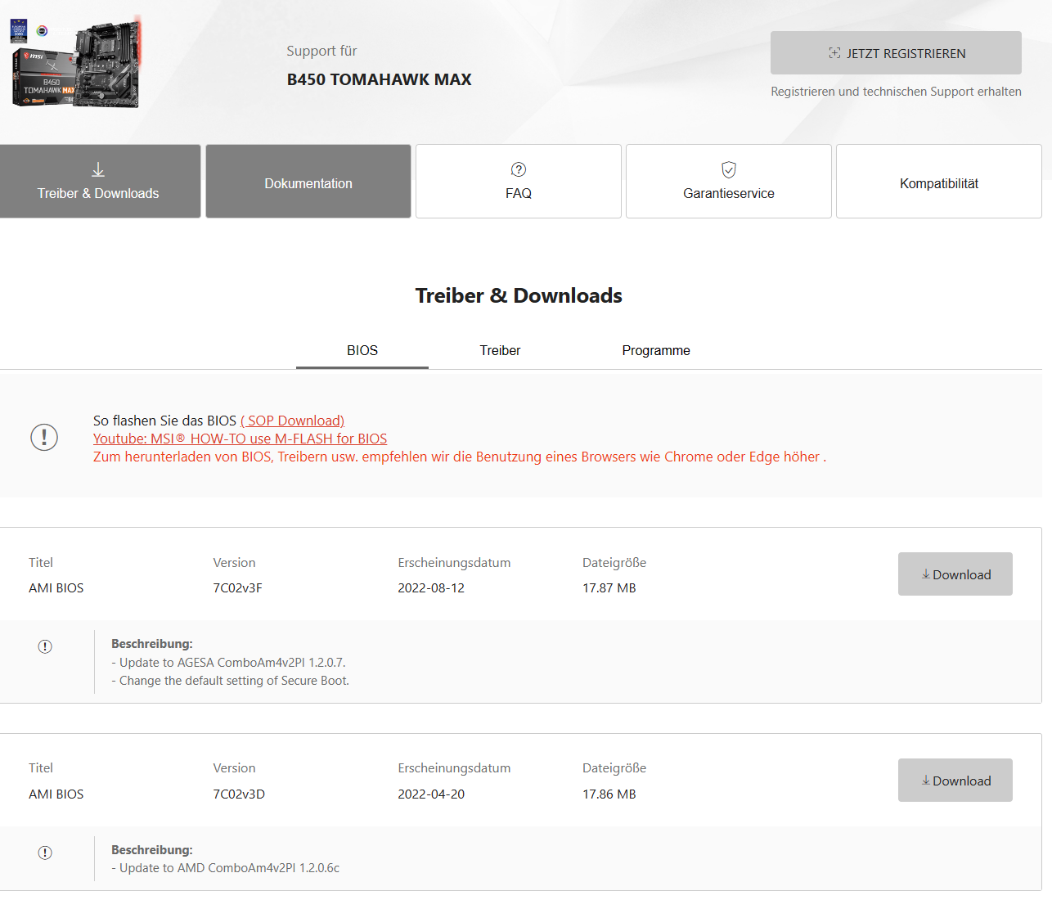
Task: Click the B450 Tomahawk Max product image
Action: click(x=76, y=63)
